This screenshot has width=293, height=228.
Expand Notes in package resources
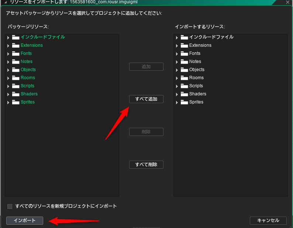pos(8,62)
